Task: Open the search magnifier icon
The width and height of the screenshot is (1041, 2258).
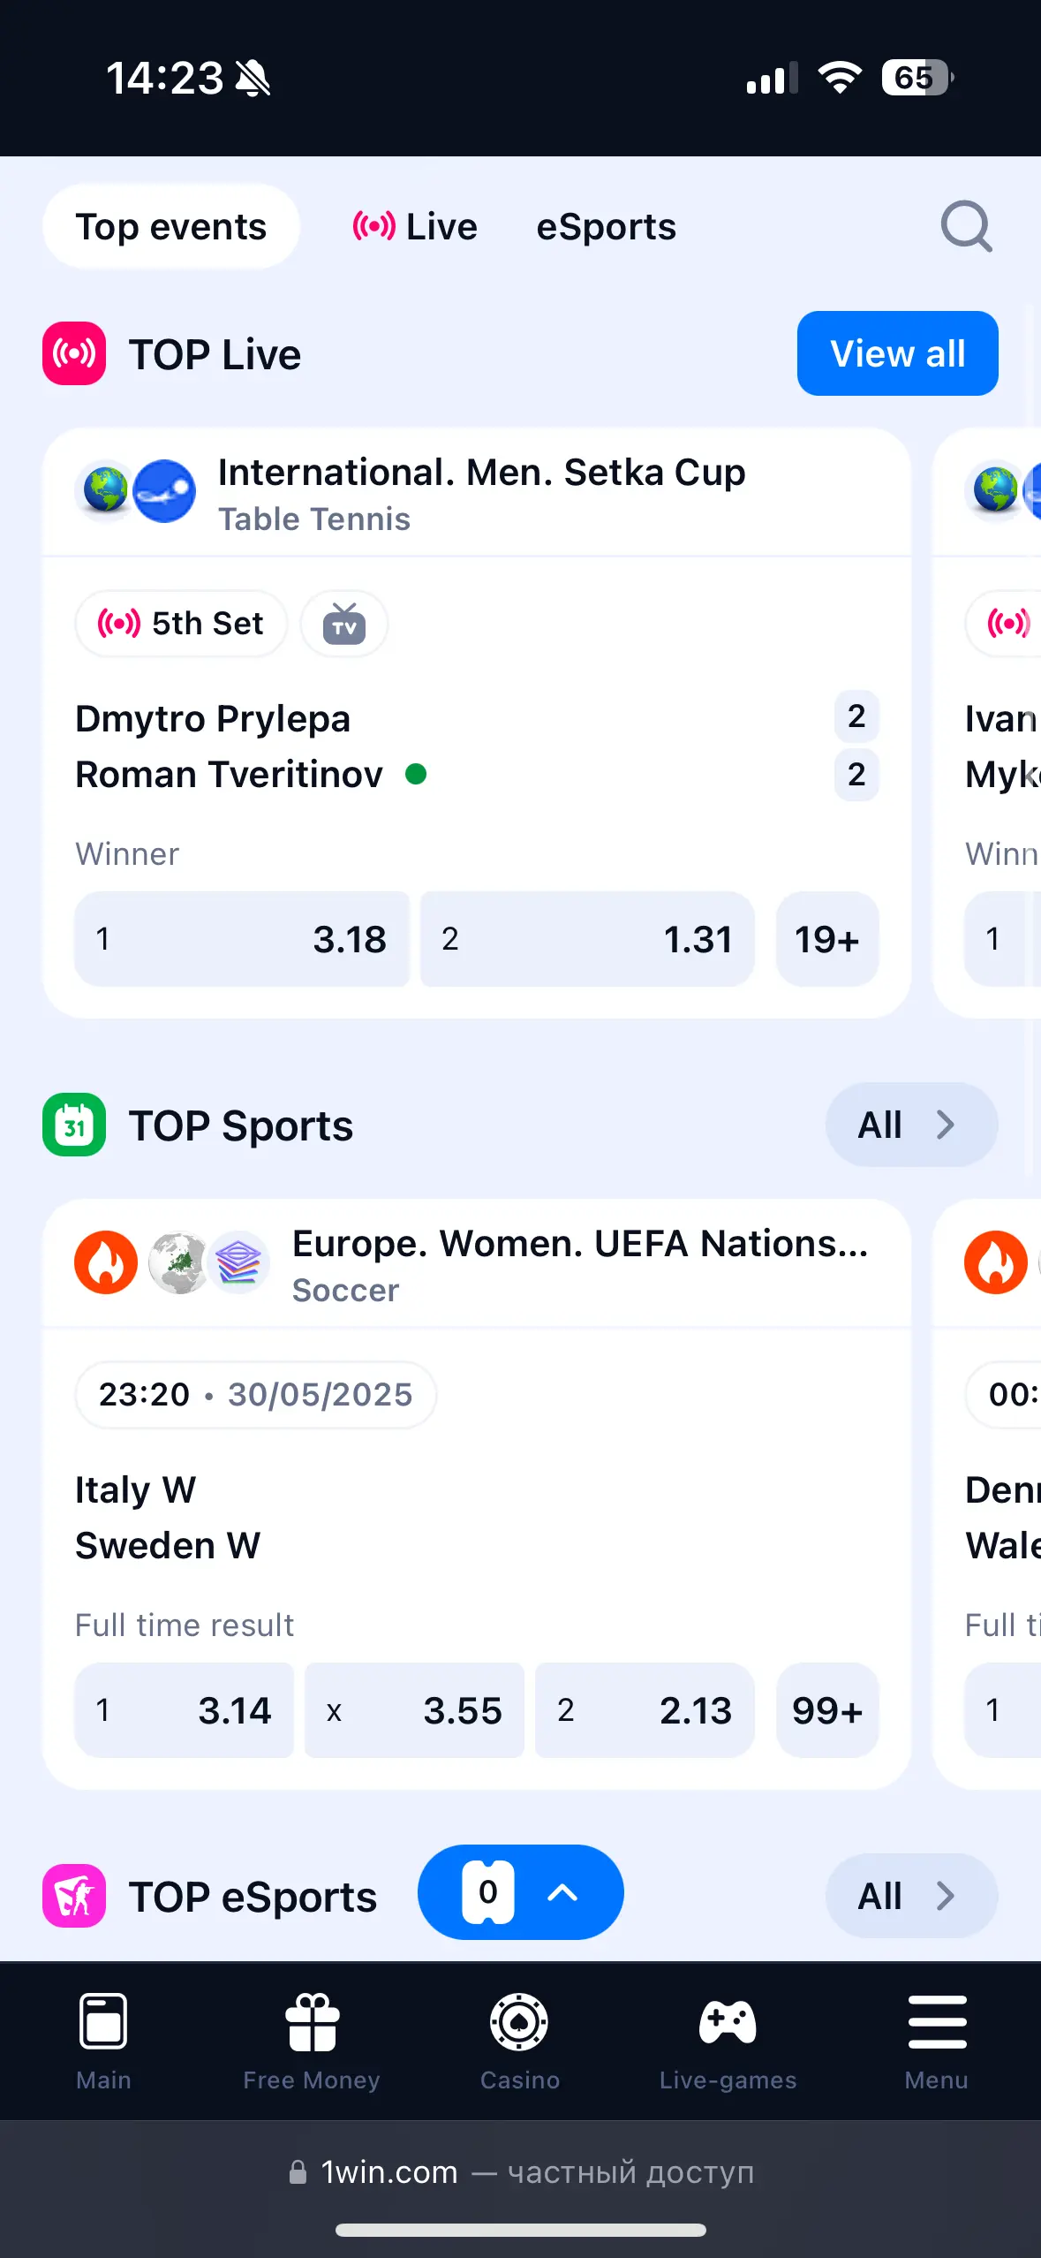Action: [x=966, y=227]
